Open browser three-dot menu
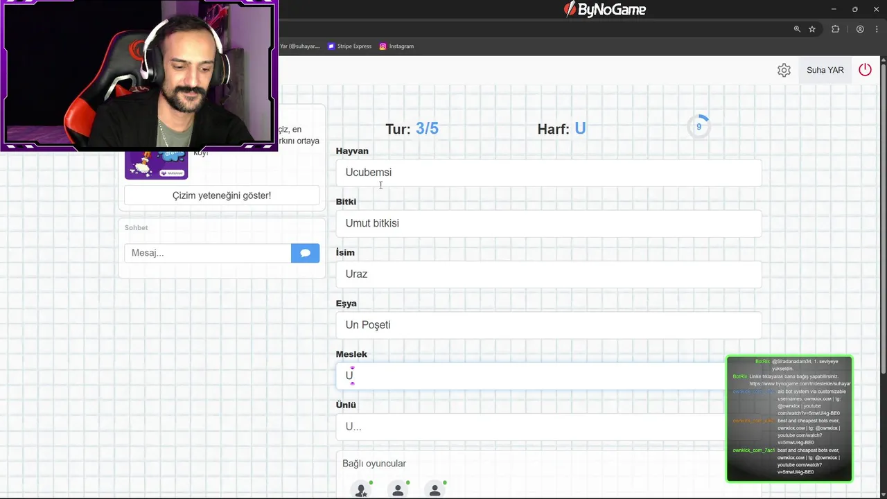Viewport: 887px width, 499px height. [x=877, y=29]
